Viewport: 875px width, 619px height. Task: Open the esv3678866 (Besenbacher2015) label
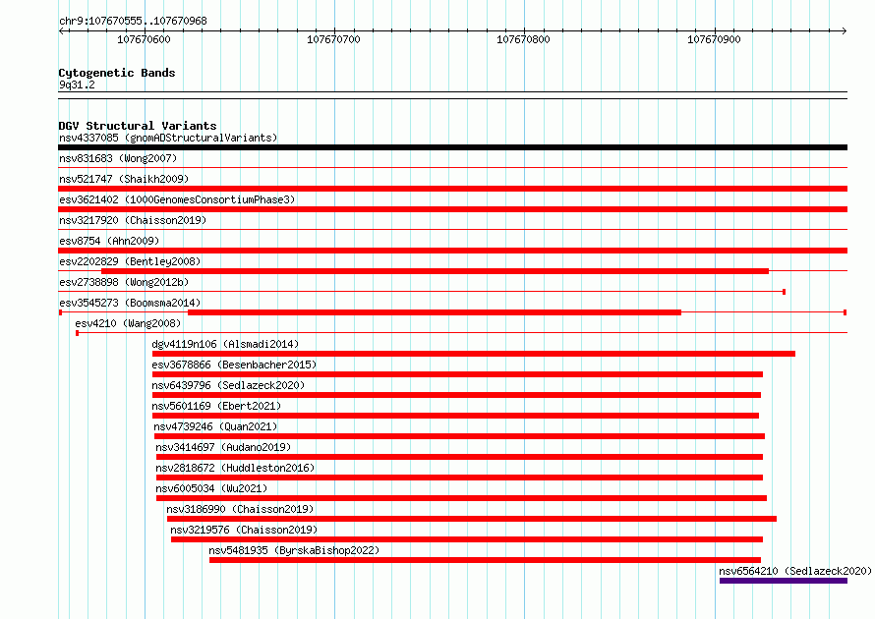(x=234, y=365)
